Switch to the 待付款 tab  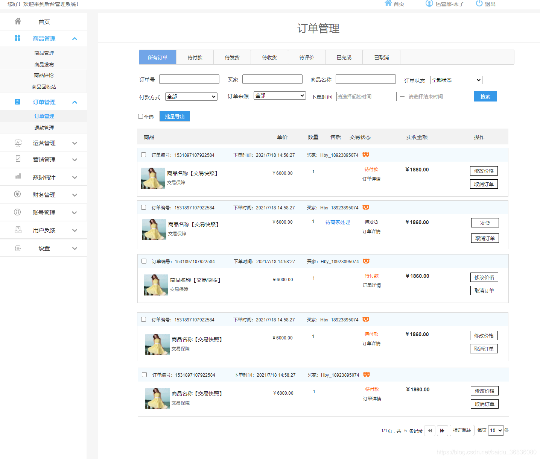point(195,57)
